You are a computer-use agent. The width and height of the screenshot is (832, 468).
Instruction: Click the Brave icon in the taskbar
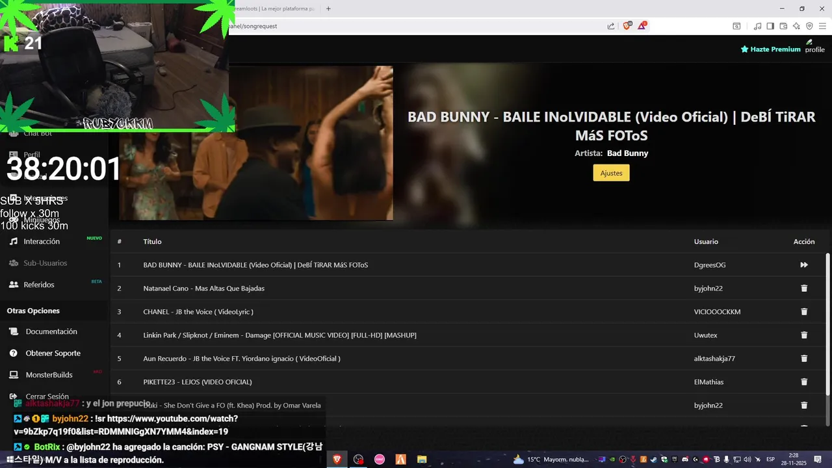(337, 459)
